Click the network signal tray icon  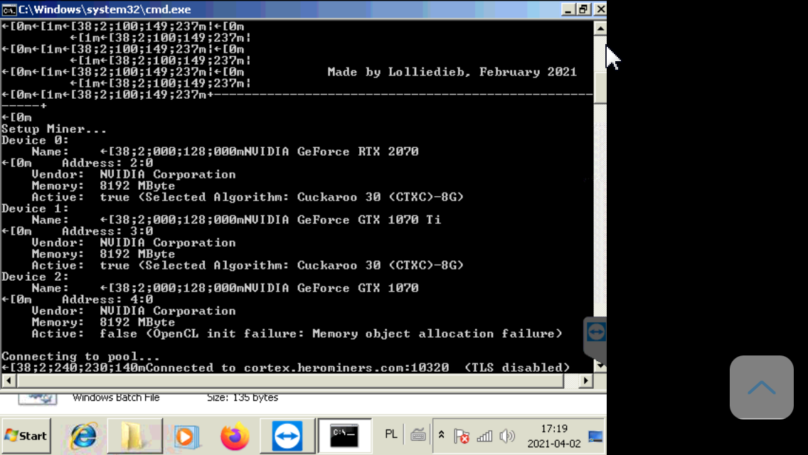click(x=484, y=436)
